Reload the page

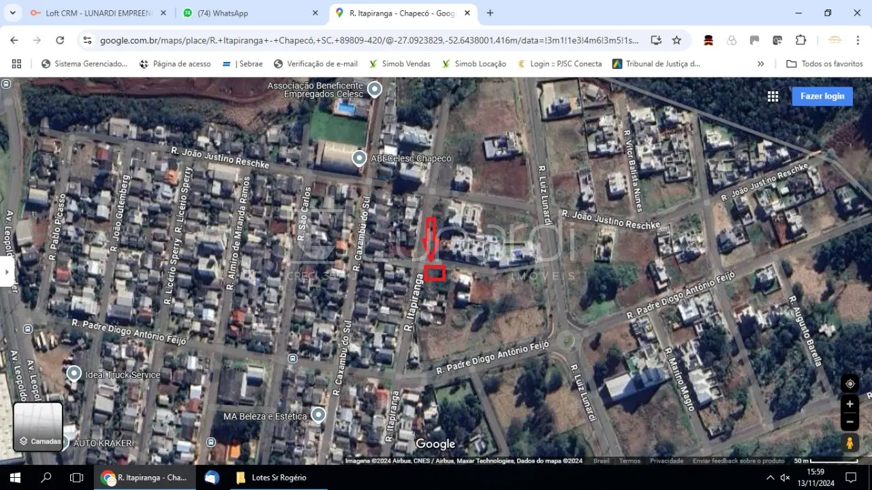(x=60, y=40)
